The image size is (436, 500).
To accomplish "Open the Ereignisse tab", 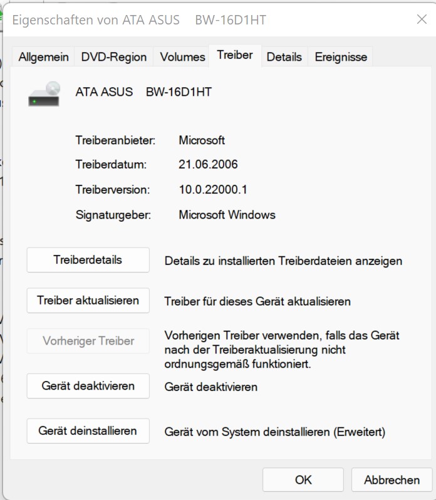I will point(341,57).
